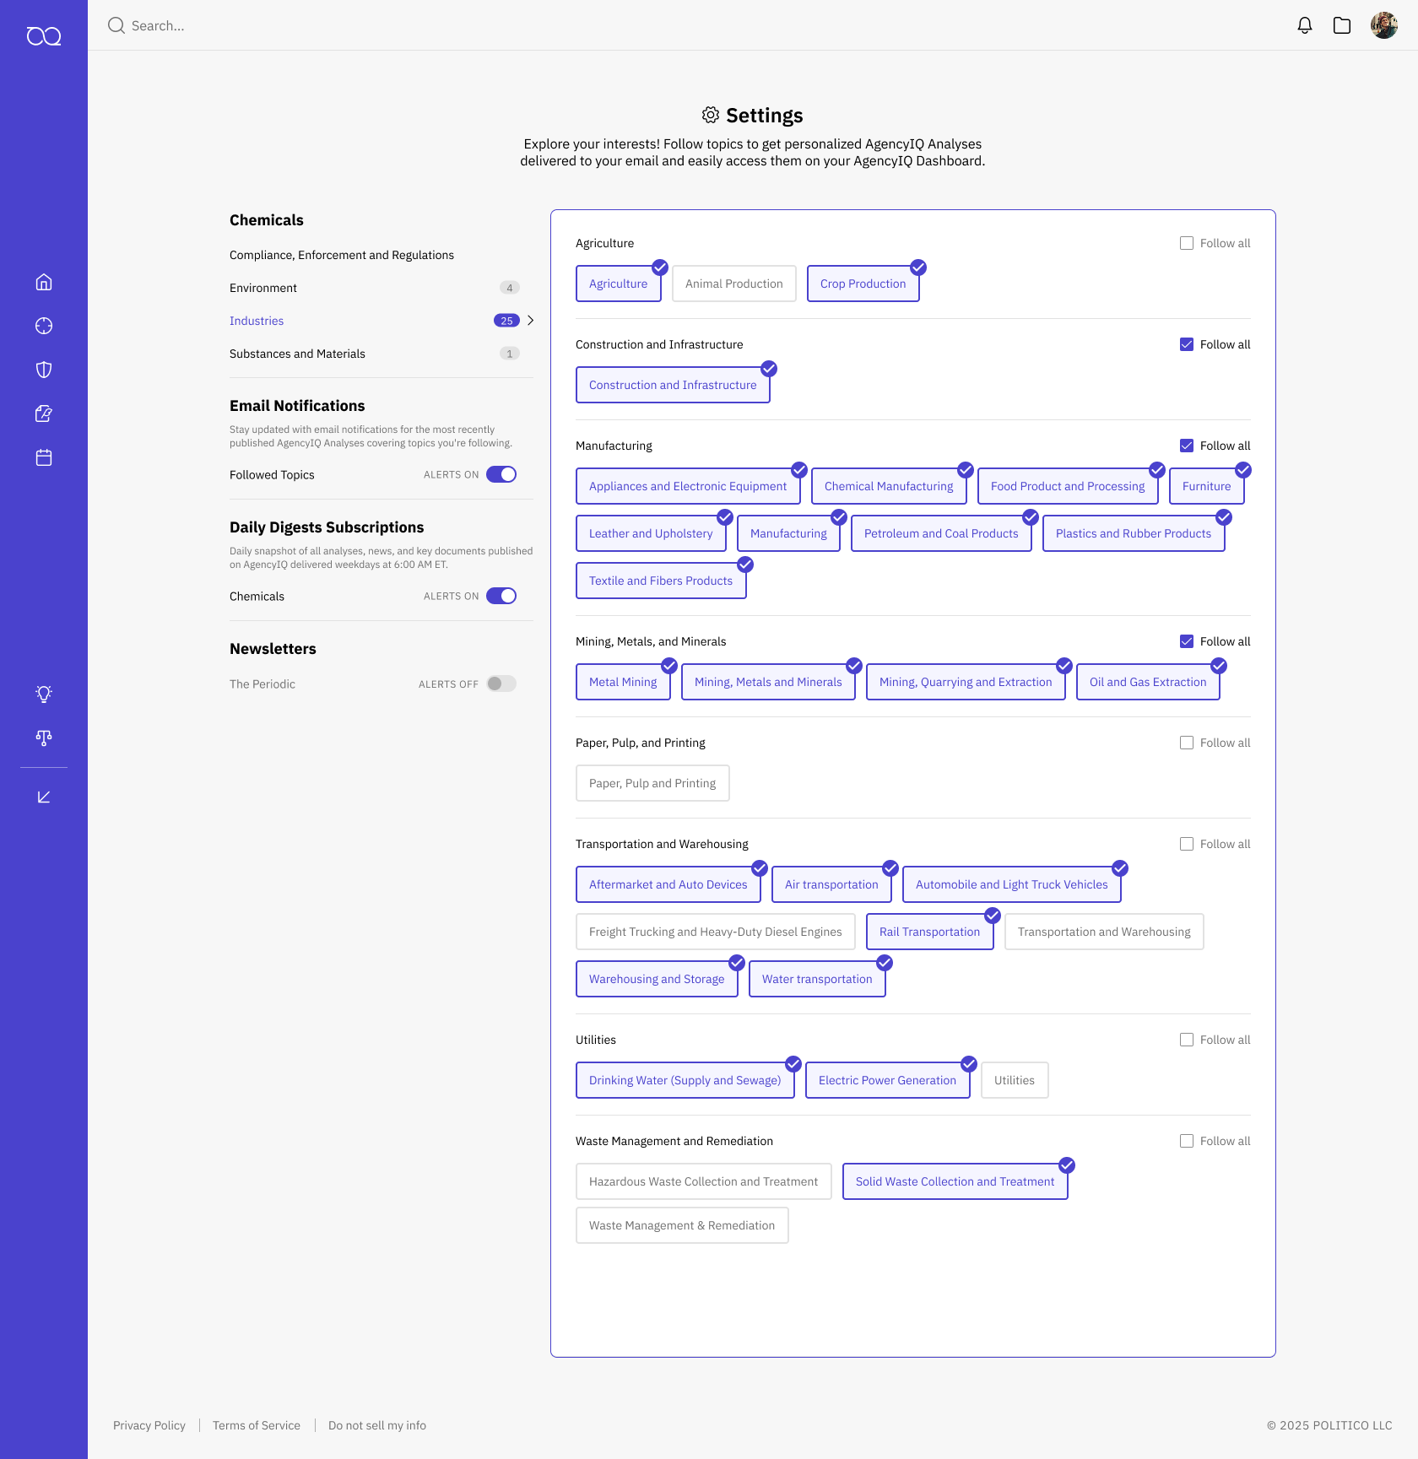
Task: Open the notifications bell icon
Action: click(1305, 25)
